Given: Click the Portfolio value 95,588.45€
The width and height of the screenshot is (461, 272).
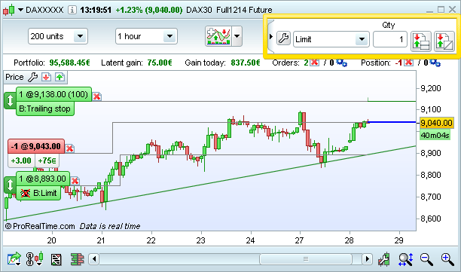Looking at the screenshot, I should 70,63.
